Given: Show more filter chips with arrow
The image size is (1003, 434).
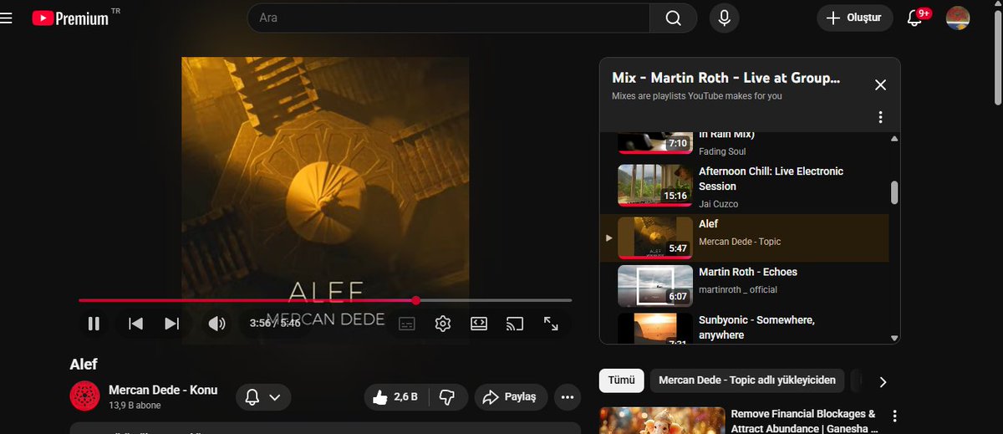Looking at the screenshot, I should tap(883, 382).
